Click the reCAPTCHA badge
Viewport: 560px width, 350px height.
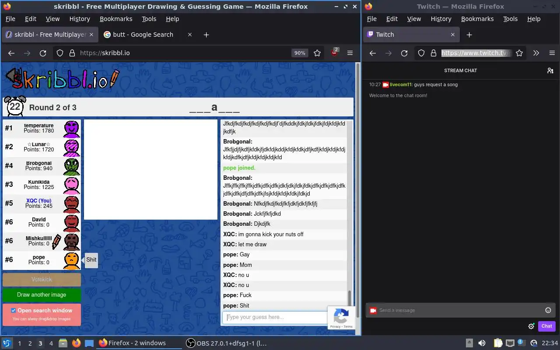pos(341,318)
